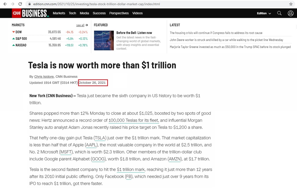Bookmark this page with star icon

[291, 4]
